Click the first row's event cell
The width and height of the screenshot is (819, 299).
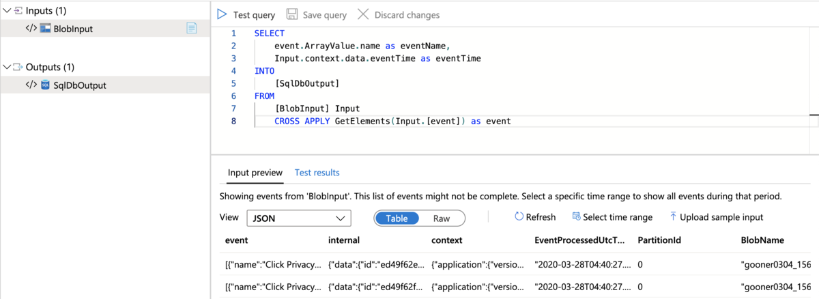pos(272,264)
